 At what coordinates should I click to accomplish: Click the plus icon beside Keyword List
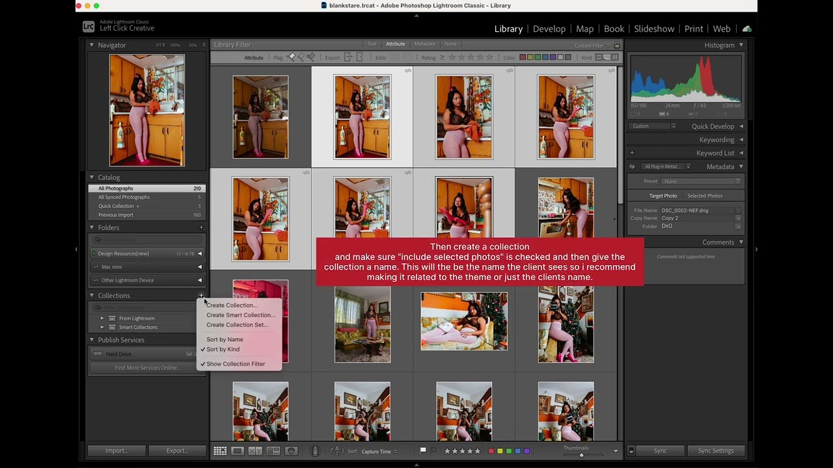[631, 153]
